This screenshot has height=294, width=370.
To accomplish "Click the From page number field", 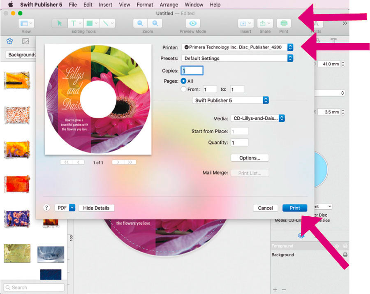I will [x=210, y=89].
